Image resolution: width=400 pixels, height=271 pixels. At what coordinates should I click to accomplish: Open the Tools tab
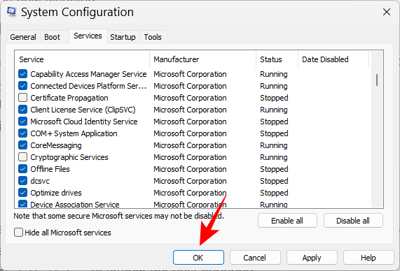153,37
